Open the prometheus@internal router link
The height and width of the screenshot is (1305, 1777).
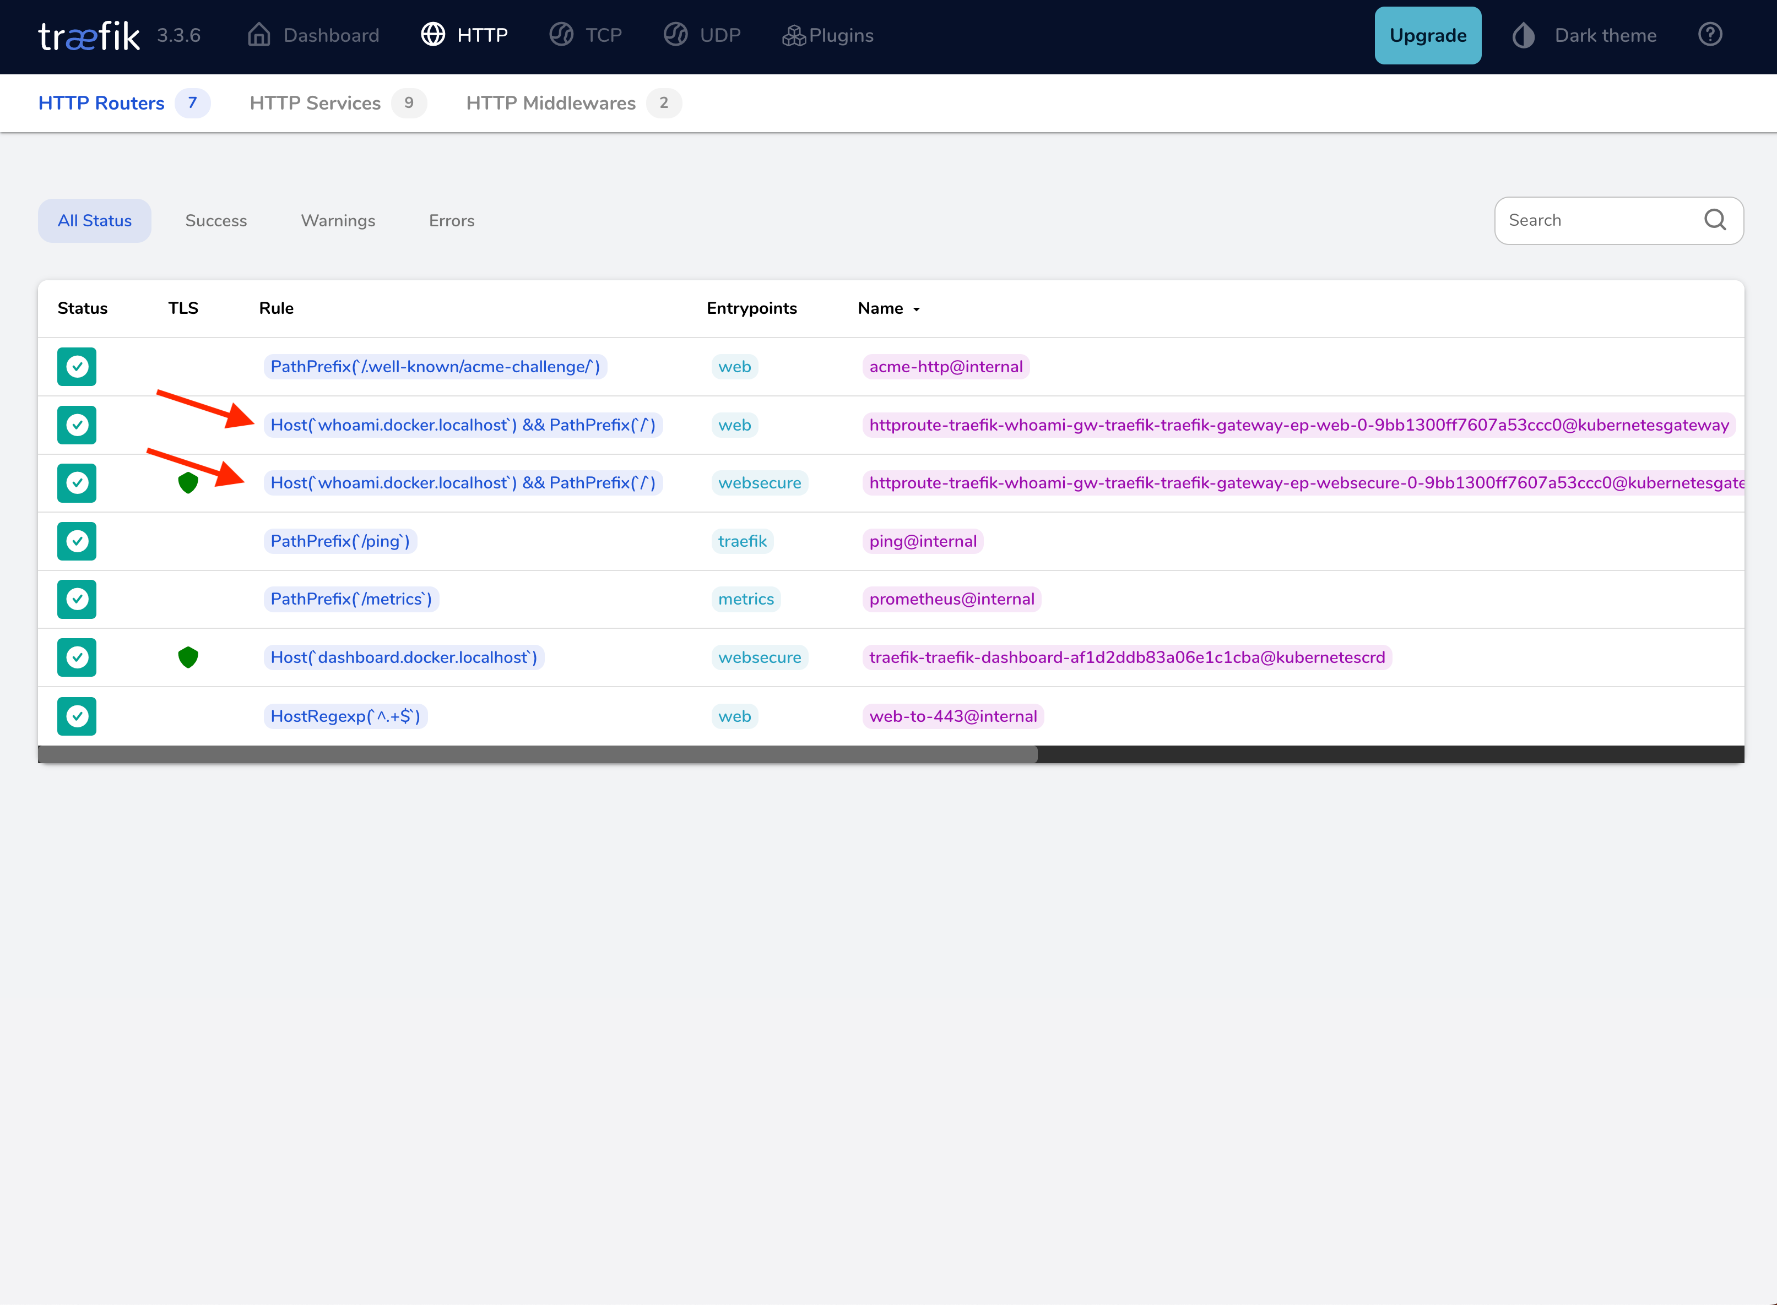(x=951, y=600)
